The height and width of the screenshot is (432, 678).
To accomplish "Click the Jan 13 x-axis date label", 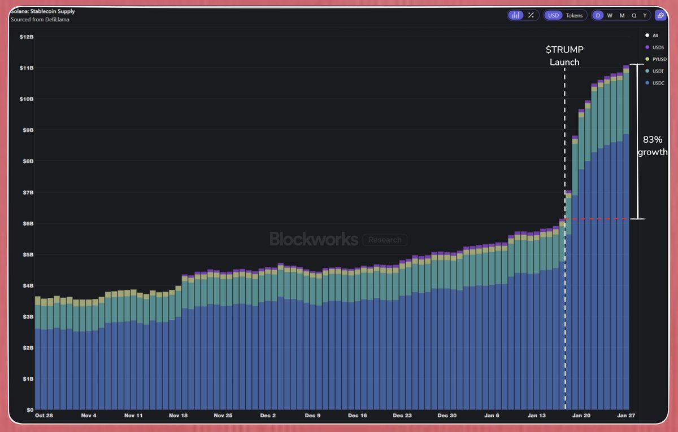I will coord(536,416).
